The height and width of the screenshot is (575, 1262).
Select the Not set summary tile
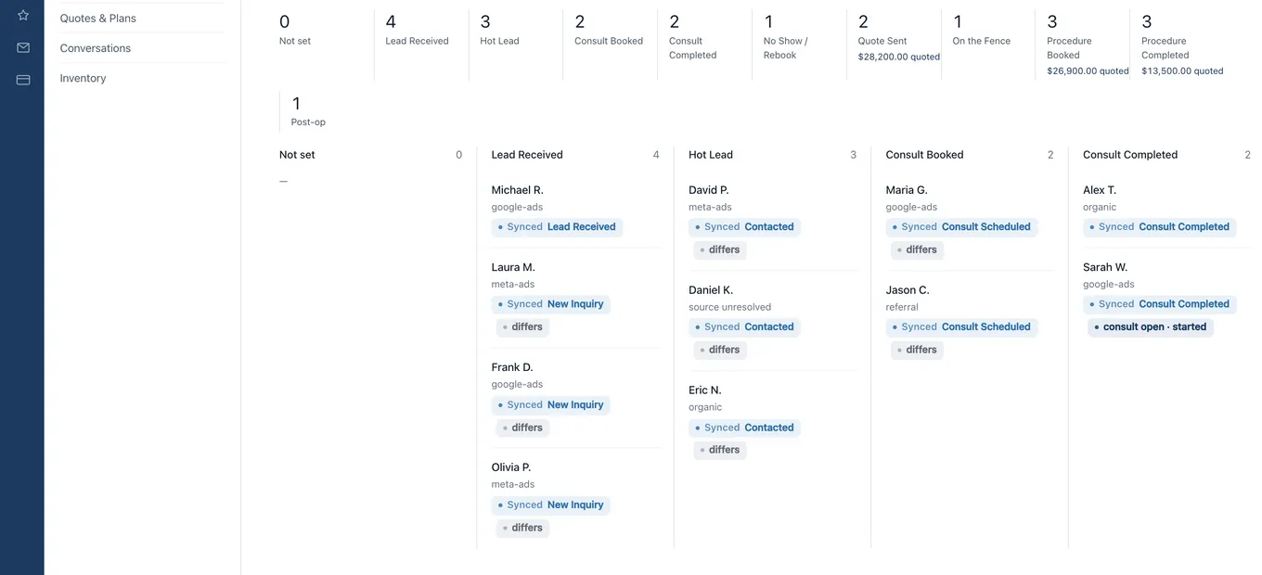click(326, 45)
